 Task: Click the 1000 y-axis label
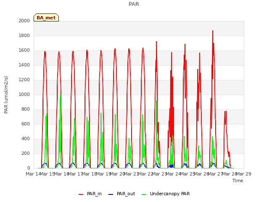coord(24,94)
